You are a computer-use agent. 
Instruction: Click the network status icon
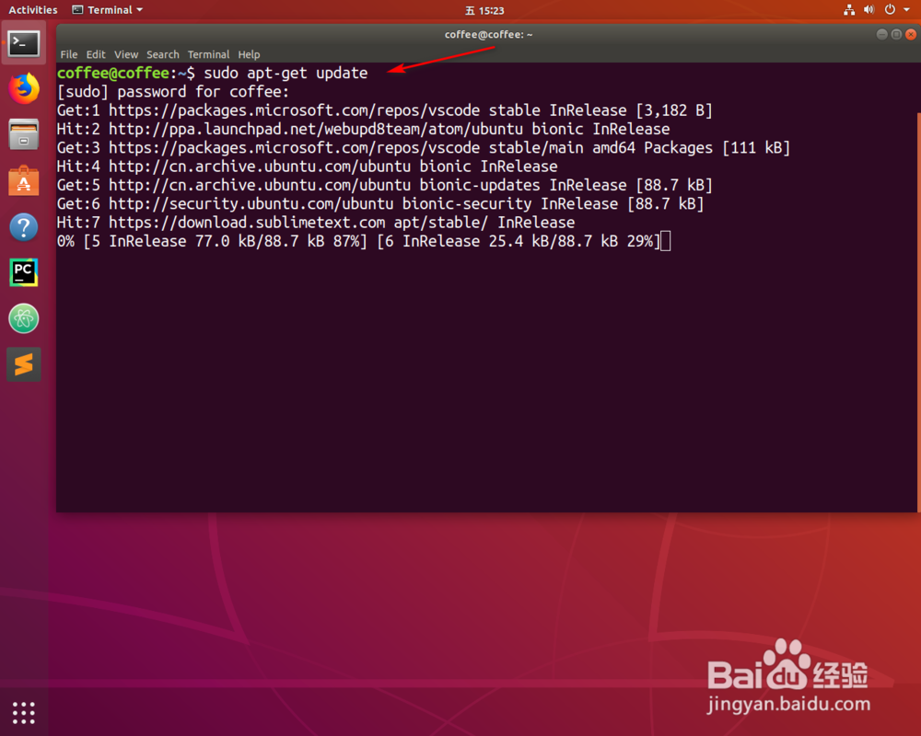coord(848,10)
